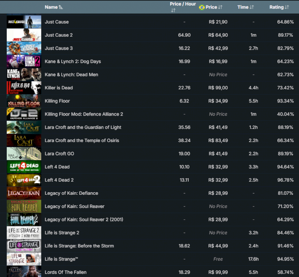The image size is (299, 277).
Task: Open Kane & Lynch 2: Dog Days link
Action: [73, 61]
